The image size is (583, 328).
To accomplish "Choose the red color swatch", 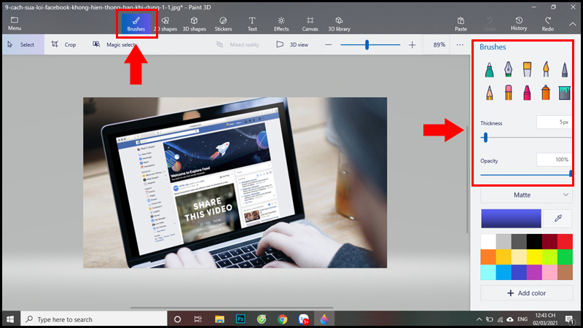I will pyautogui.click(x=565, y=242).
